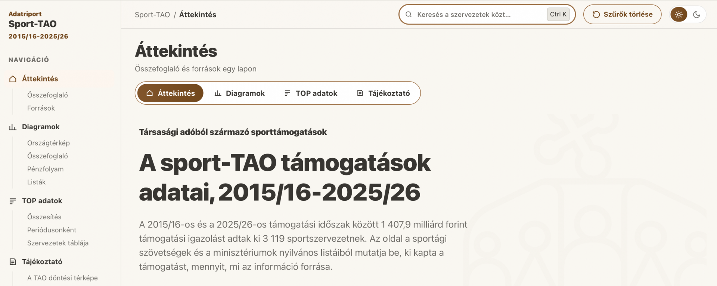Open Periódusonként in the sidebar
Image resolution: width=717 pixels, height=286 pixels.
(52, 230)
